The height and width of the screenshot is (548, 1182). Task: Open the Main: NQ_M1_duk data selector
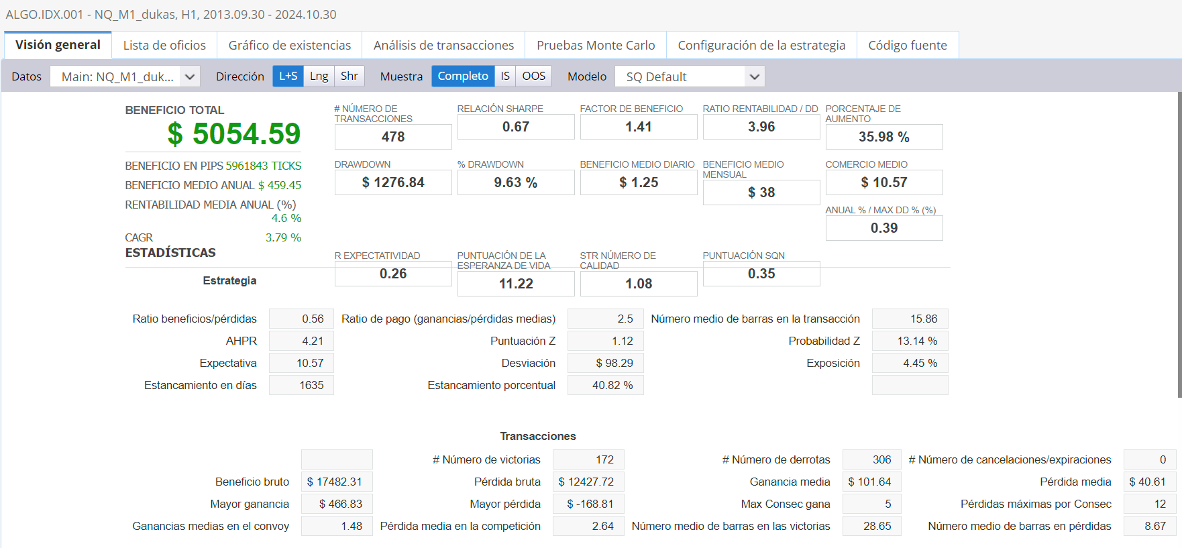coord(117,76)
